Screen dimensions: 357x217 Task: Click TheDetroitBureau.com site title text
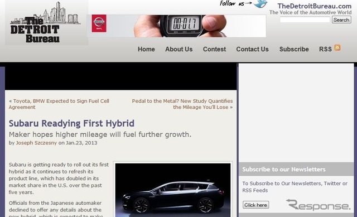coord(315,6)
